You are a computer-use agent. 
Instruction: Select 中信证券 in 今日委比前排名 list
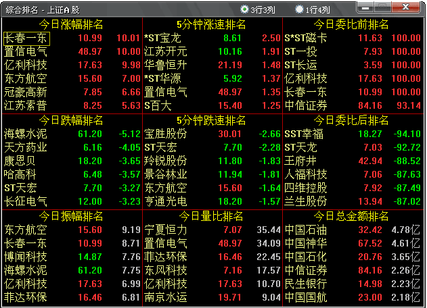(353, 105)
